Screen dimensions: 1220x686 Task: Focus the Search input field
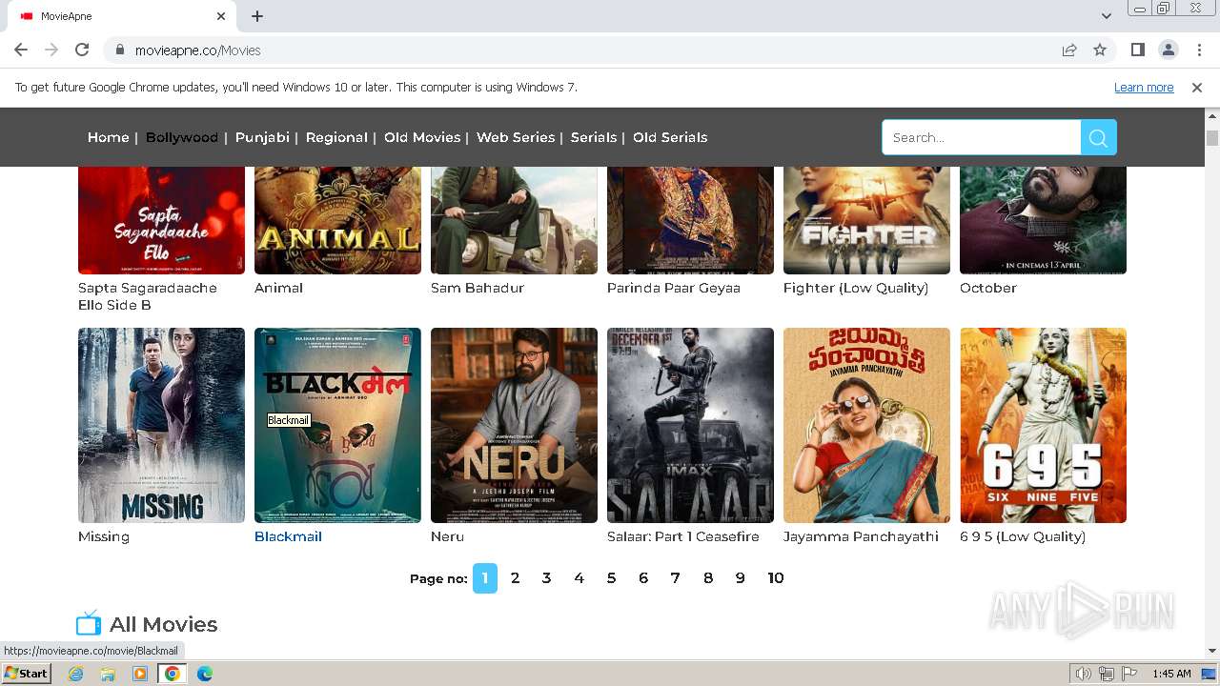click(982, 137)
